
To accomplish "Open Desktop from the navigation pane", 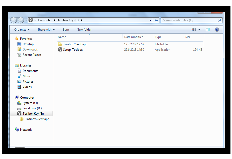I will point(28,44).
